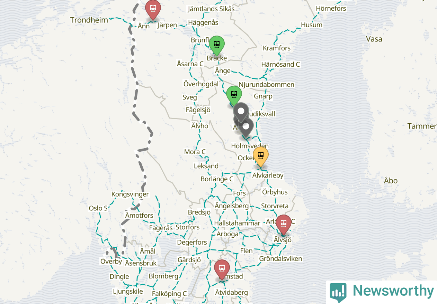Click the Sveg station label

click(x=190, y=97)
